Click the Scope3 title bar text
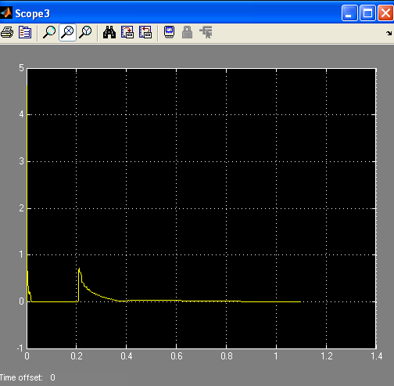394x386 pixels. (x=32, y=13)
